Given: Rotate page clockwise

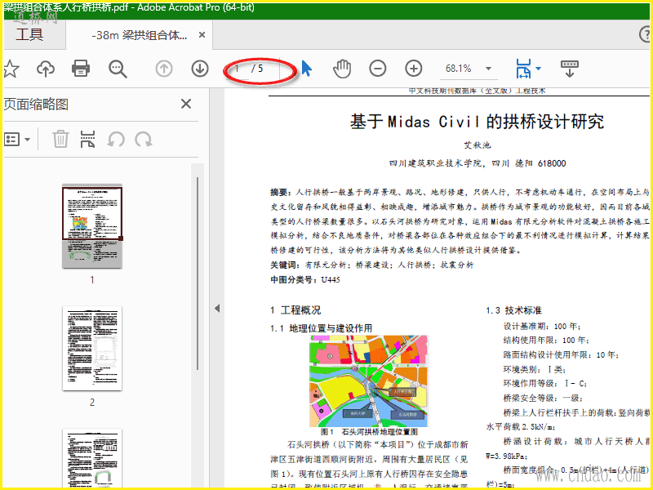Looking at the screenshot, I should 144,139.
